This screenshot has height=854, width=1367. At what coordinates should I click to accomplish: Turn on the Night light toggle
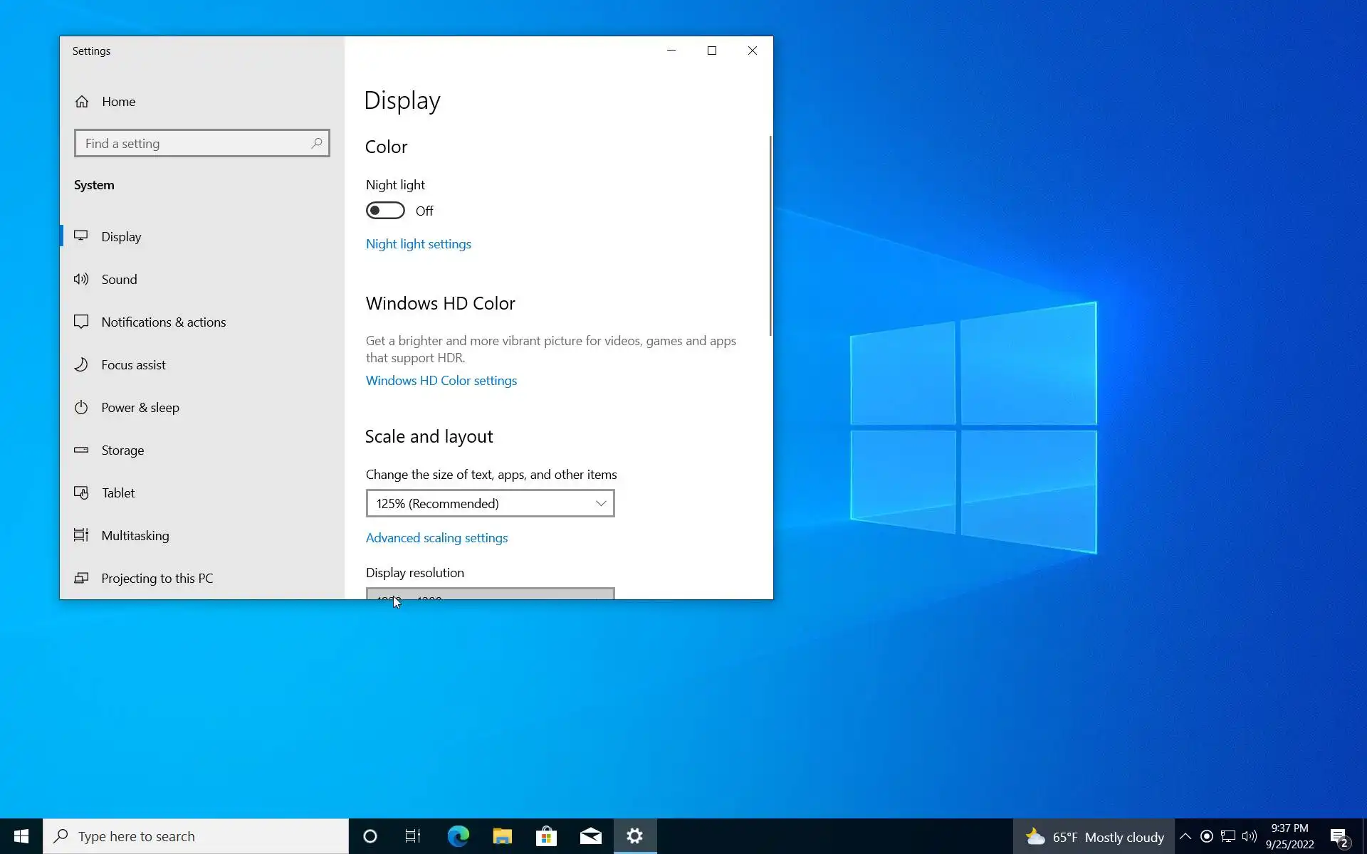pyautogui.click(x=385, y=211)
